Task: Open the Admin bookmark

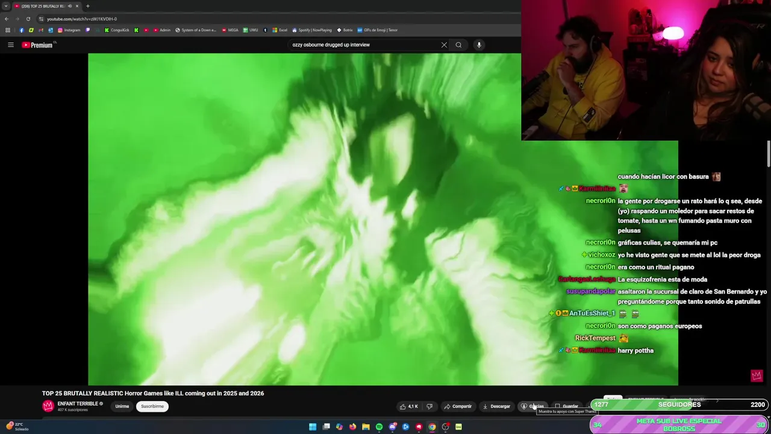Action: (162, 30)
